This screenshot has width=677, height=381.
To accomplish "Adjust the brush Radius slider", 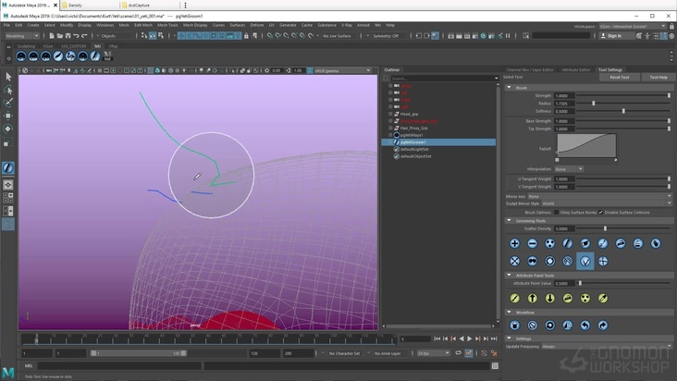I will click(x=594, y=103).
